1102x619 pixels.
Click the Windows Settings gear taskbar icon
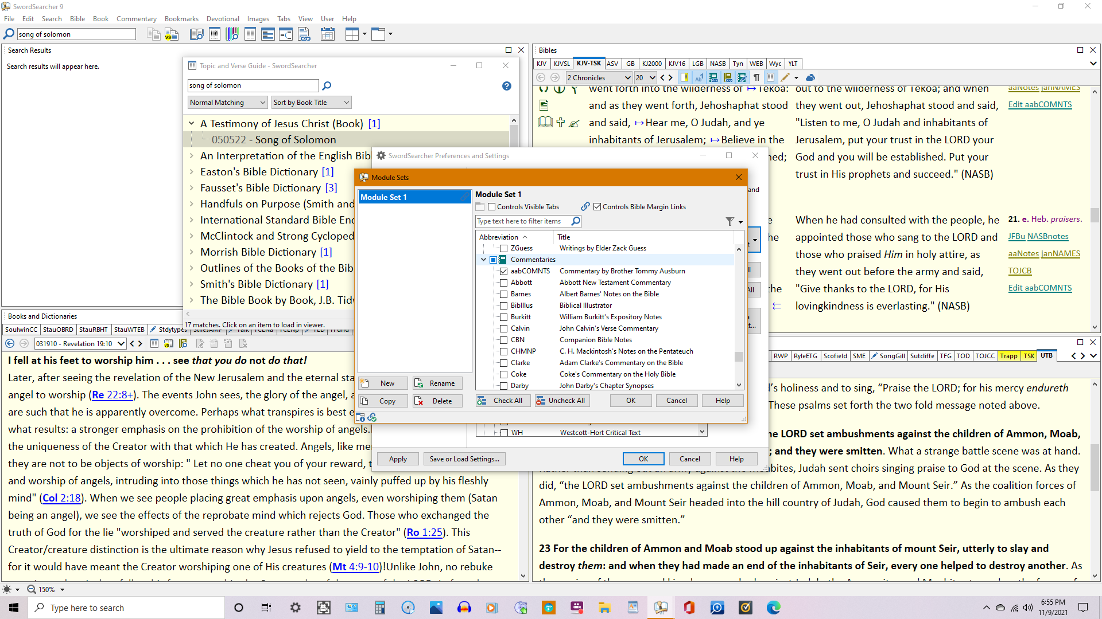[x=295, y=608]
